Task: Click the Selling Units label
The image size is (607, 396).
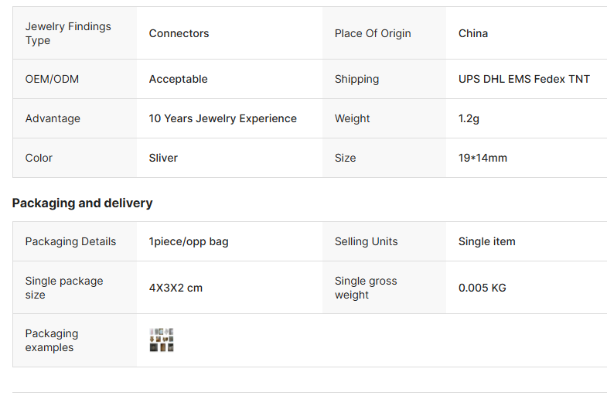Action: [366, 241]
